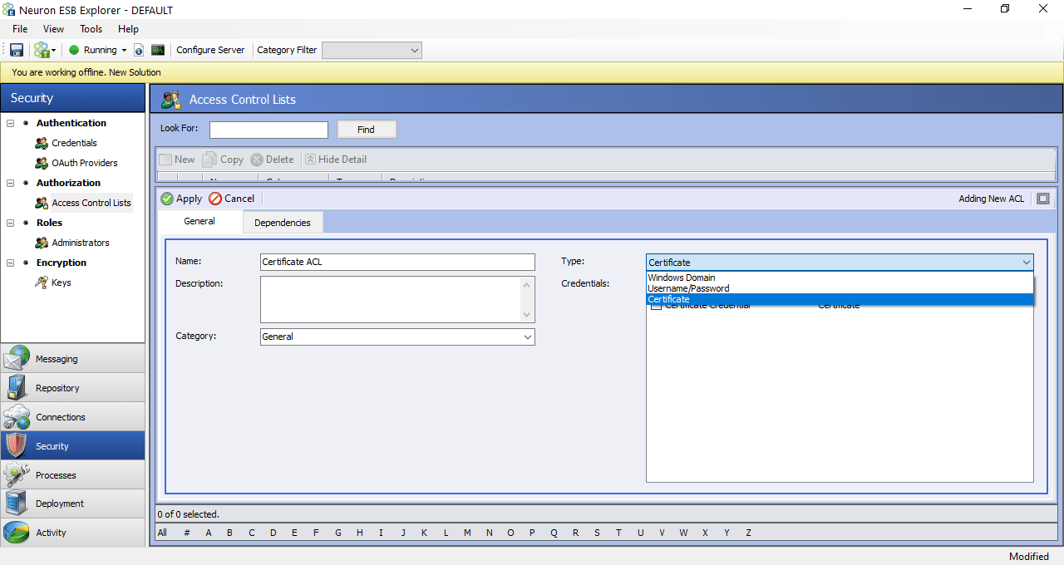Image resolution: width=1064 pixels, height=565 pixels.
Task: Collapse the Encryption tree node
Action: (11, 263)
